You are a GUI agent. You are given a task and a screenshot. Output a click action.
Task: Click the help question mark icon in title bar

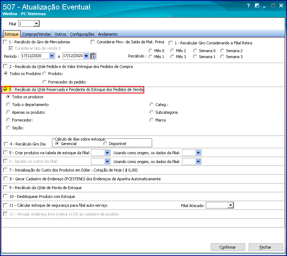tap(248, 6)
